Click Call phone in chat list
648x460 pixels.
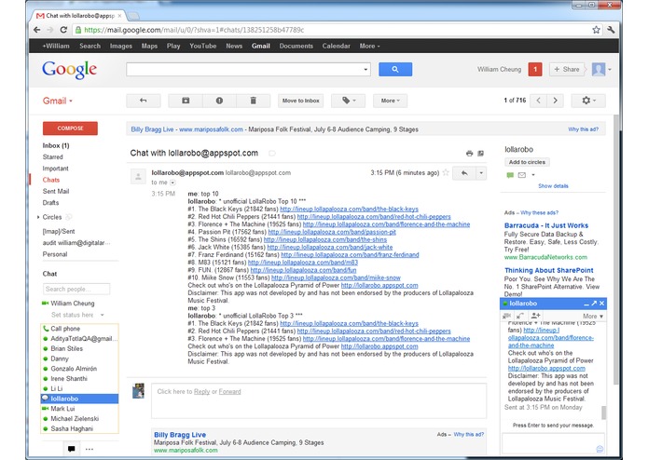[65, 329]
